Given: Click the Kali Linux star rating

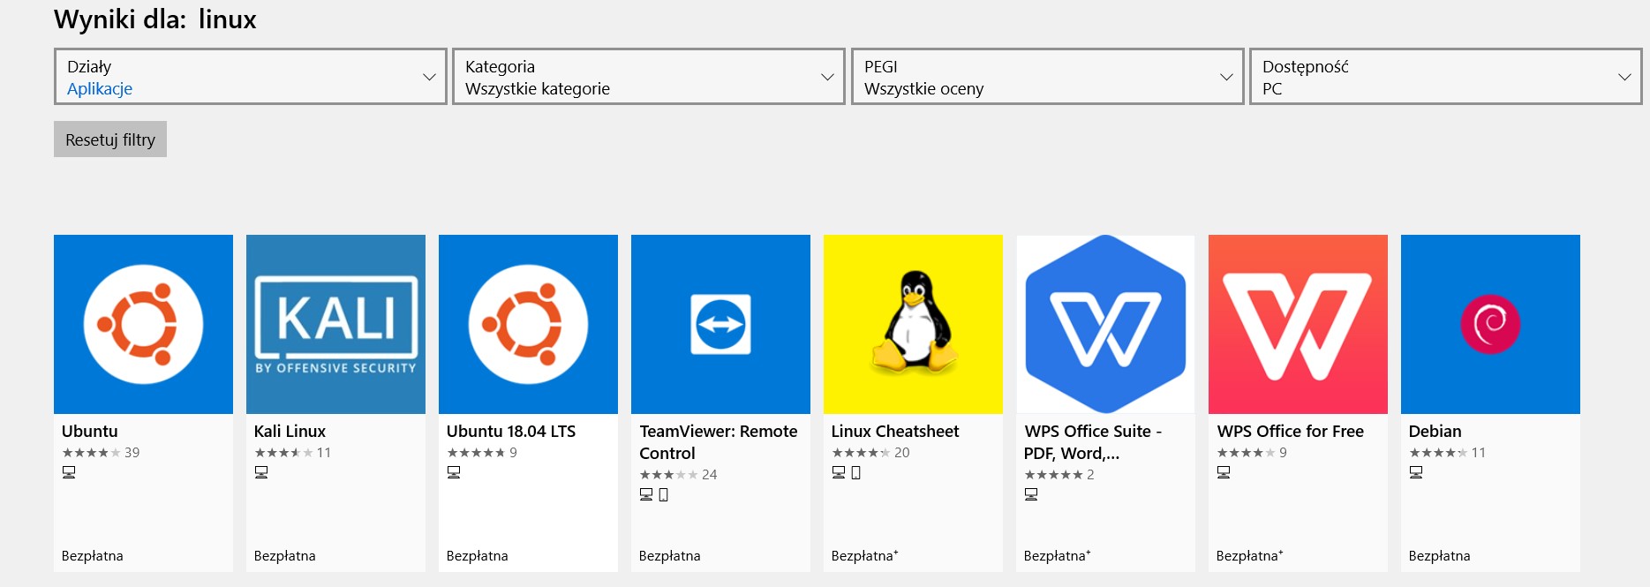Looking at the screenshot, I should coord(283,453).
